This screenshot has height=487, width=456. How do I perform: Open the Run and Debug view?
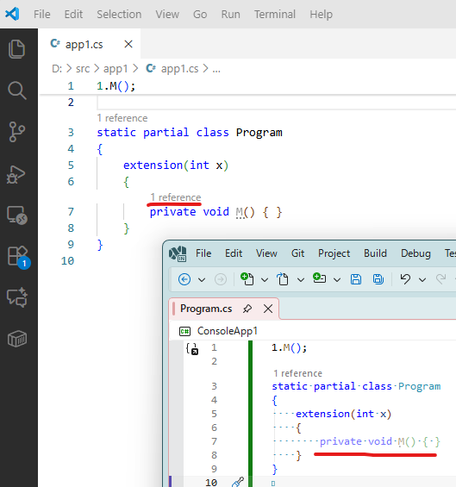tap(16, 174)
